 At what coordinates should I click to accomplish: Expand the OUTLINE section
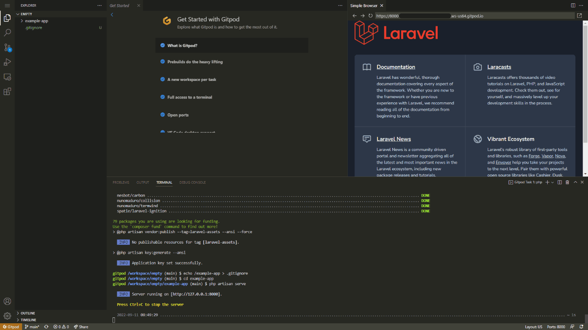pos(61,313)
